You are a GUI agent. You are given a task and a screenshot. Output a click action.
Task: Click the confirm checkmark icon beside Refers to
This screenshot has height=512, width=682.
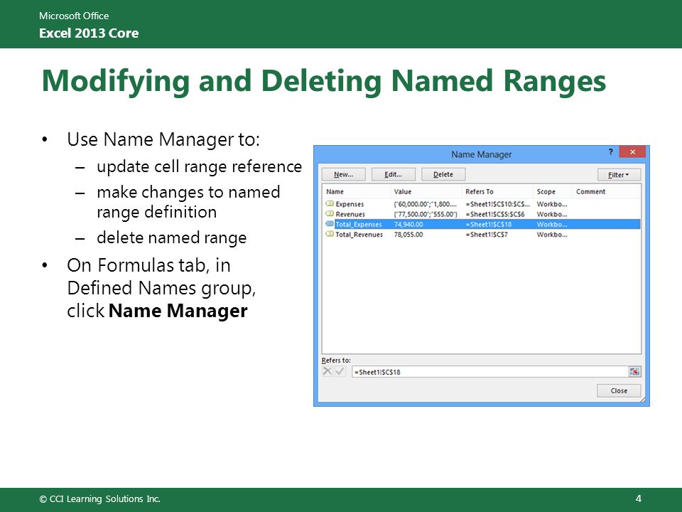pos(340,371)
